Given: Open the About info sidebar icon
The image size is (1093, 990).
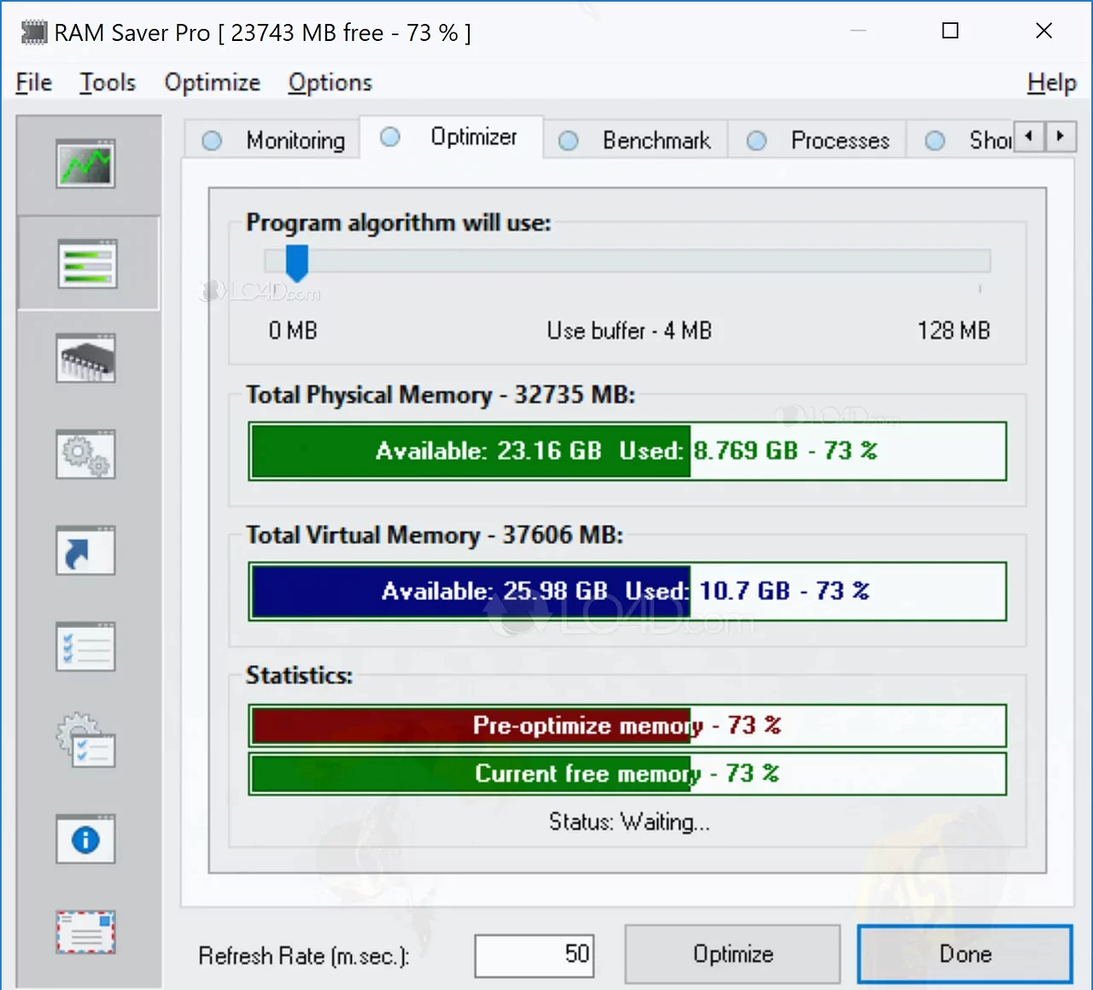Looking at the screenshot, I should coord(85,839).
